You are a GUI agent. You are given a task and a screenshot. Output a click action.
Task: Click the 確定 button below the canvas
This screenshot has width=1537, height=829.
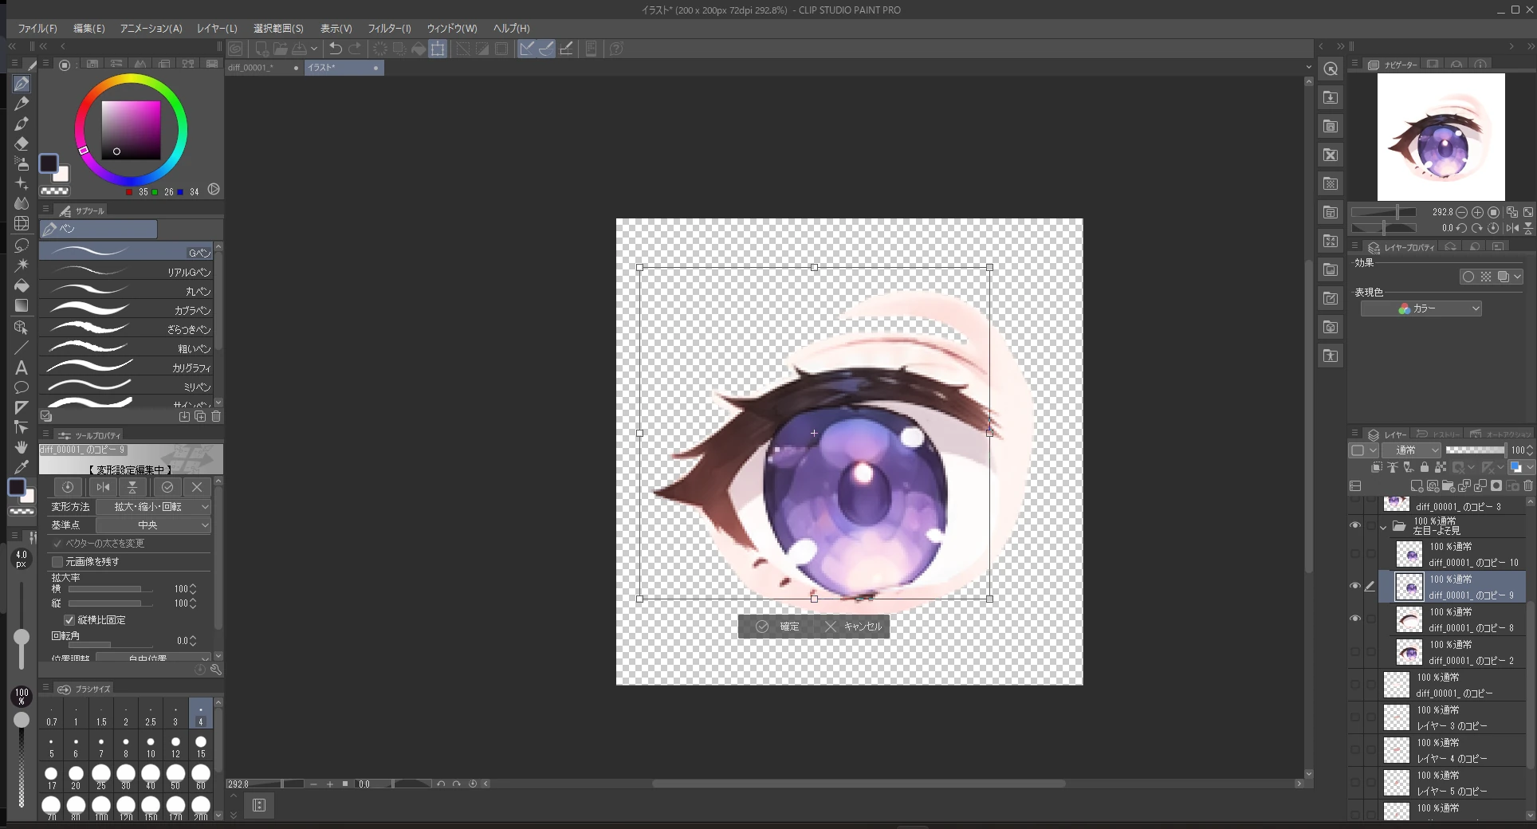[778, 627]
